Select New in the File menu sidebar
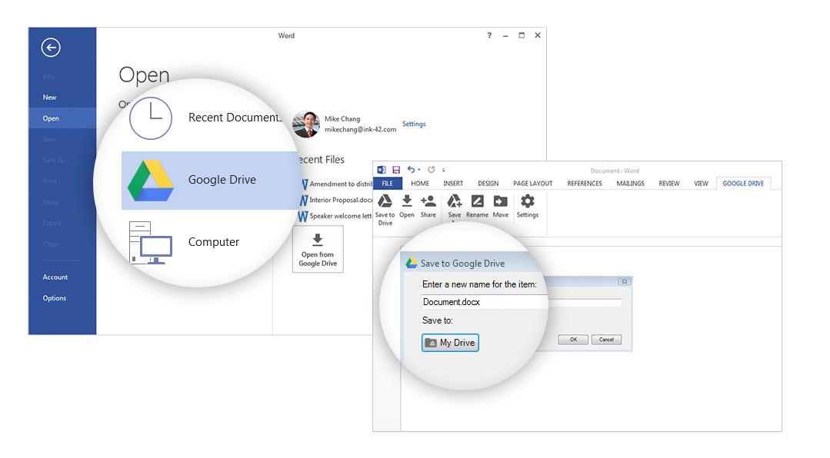Viewport: 830px width, 458px height. pyautogui.click(x=49, y=97)
